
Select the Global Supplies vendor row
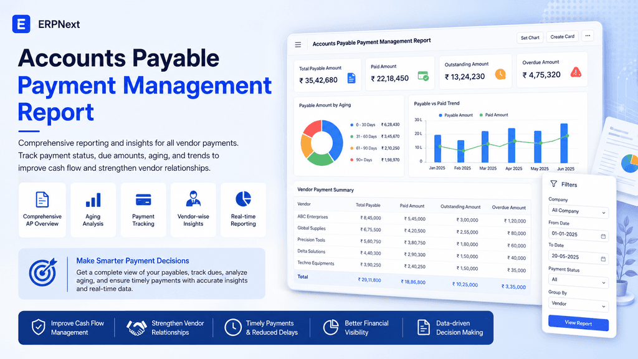coord(412,230)
